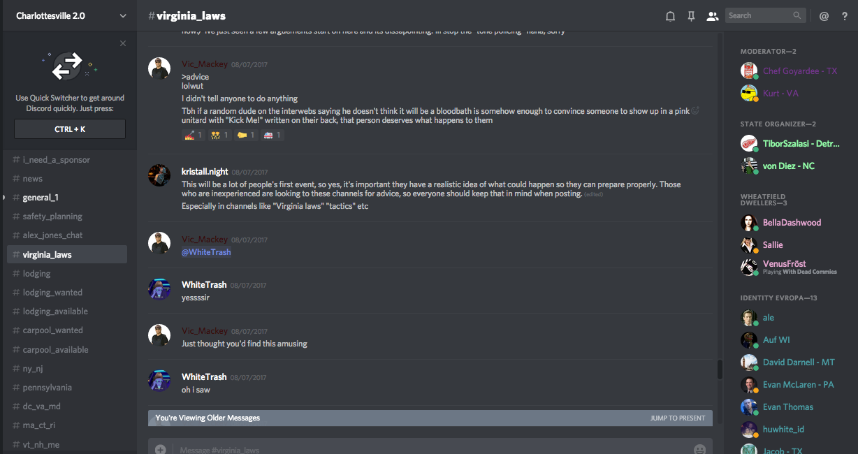
Task: Expand the Charlottesville 2.0 server dropdown
Action: [x=123, y=16]
